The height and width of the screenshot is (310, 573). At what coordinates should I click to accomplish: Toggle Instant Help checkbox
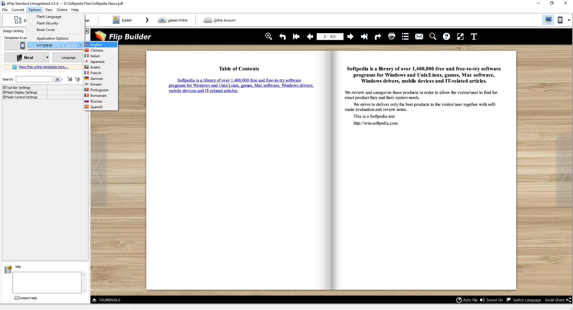tap(17, 298)
